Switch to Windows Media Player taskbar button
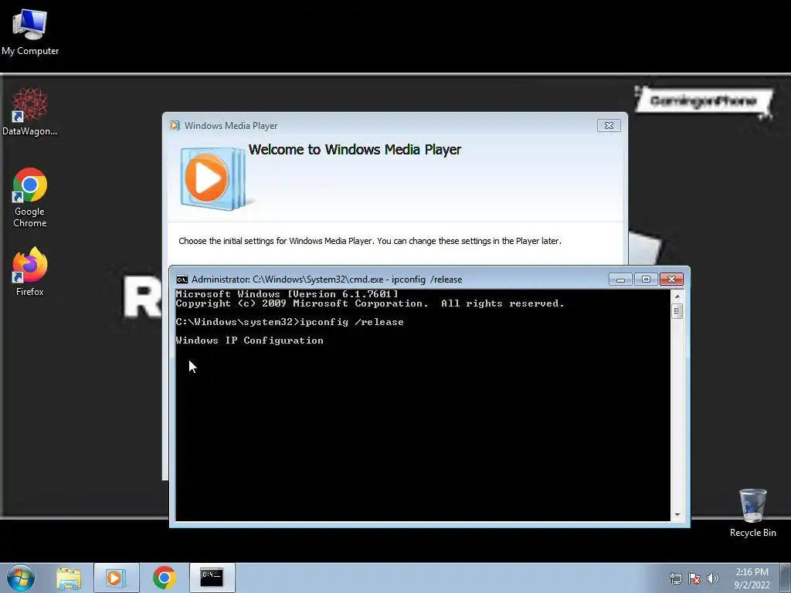 116,578
